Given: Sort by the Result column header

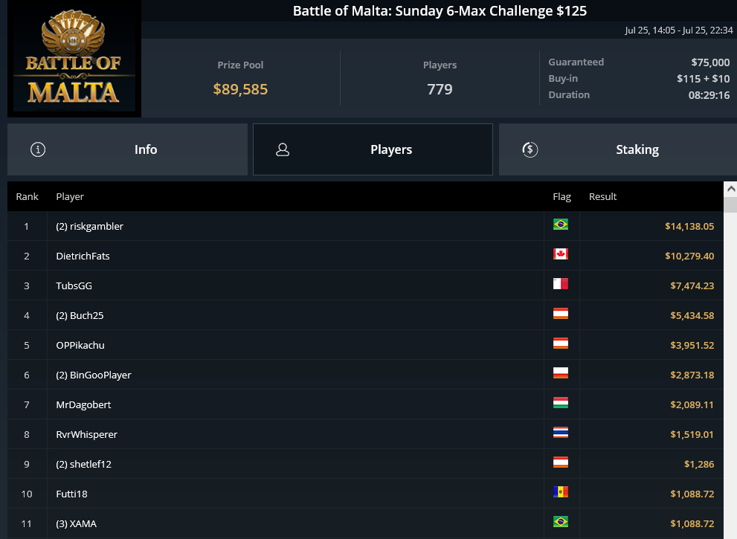Looking at the screenshot, I should [x=602, y=196].
